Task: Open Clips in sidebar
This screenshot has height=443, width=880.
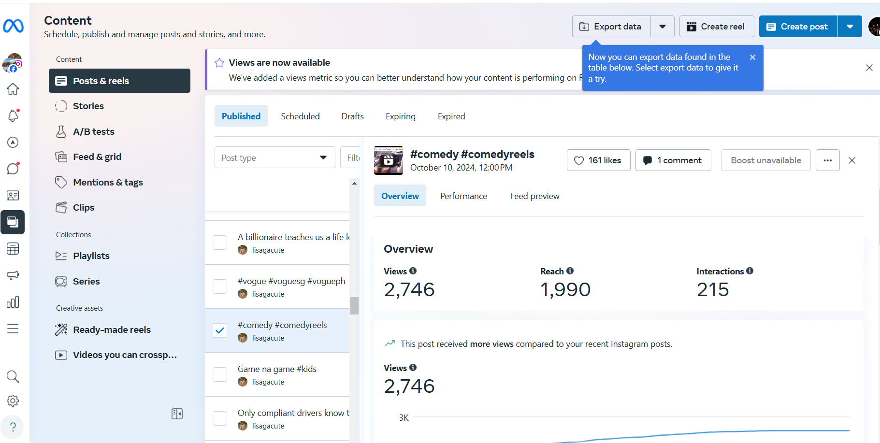Action: (x=119, y=207)
